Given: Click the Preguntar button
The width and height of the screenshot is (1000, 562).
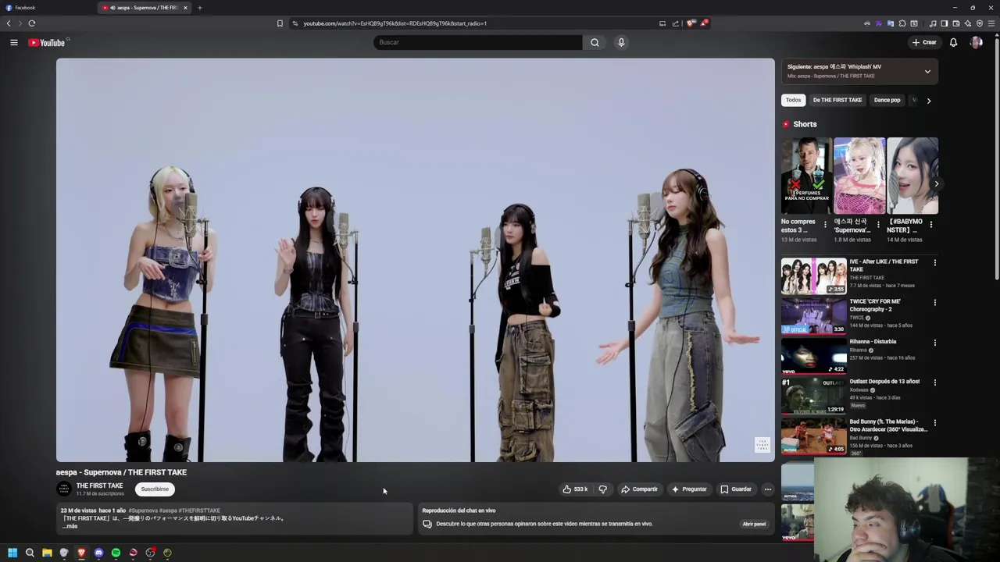Looking at the screenshot, I should pos(689,489).
